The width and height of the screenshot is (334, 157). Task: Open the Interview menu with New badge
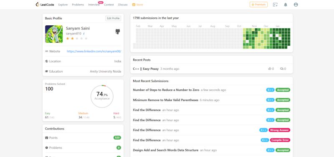point(94,5)
